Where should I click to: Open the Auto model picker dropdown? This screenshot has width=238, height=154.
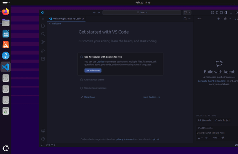pos(216,138)
